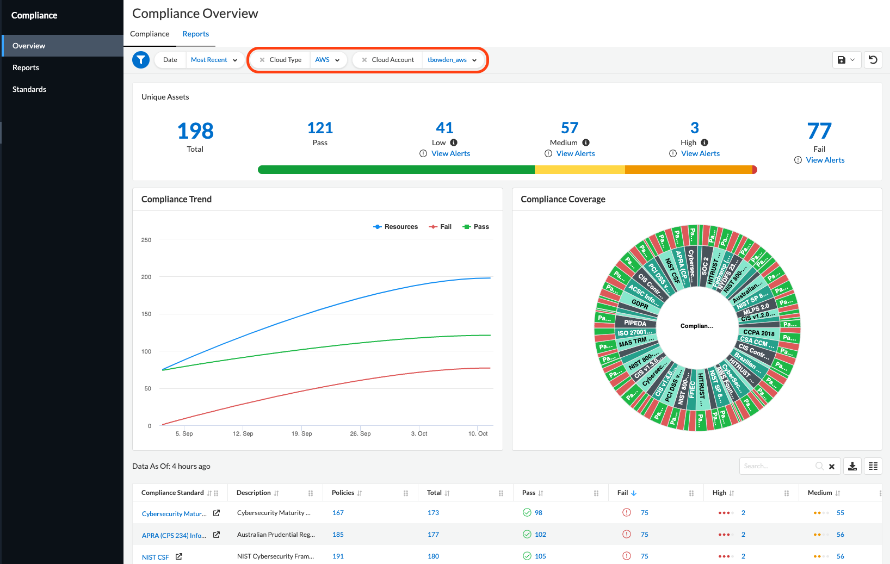
Task: Toggle the Pass series in trend legend
Action: click(x=476, y=227)
